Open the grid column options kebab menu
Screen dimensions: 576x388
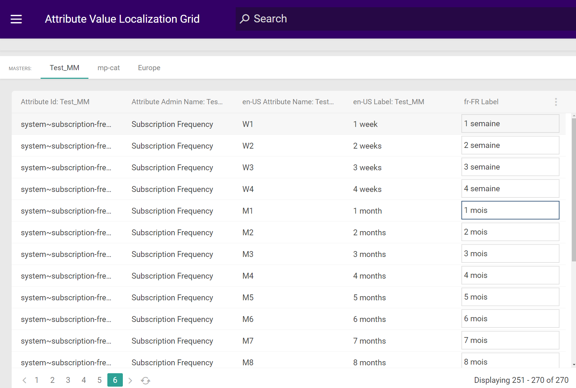556,102
